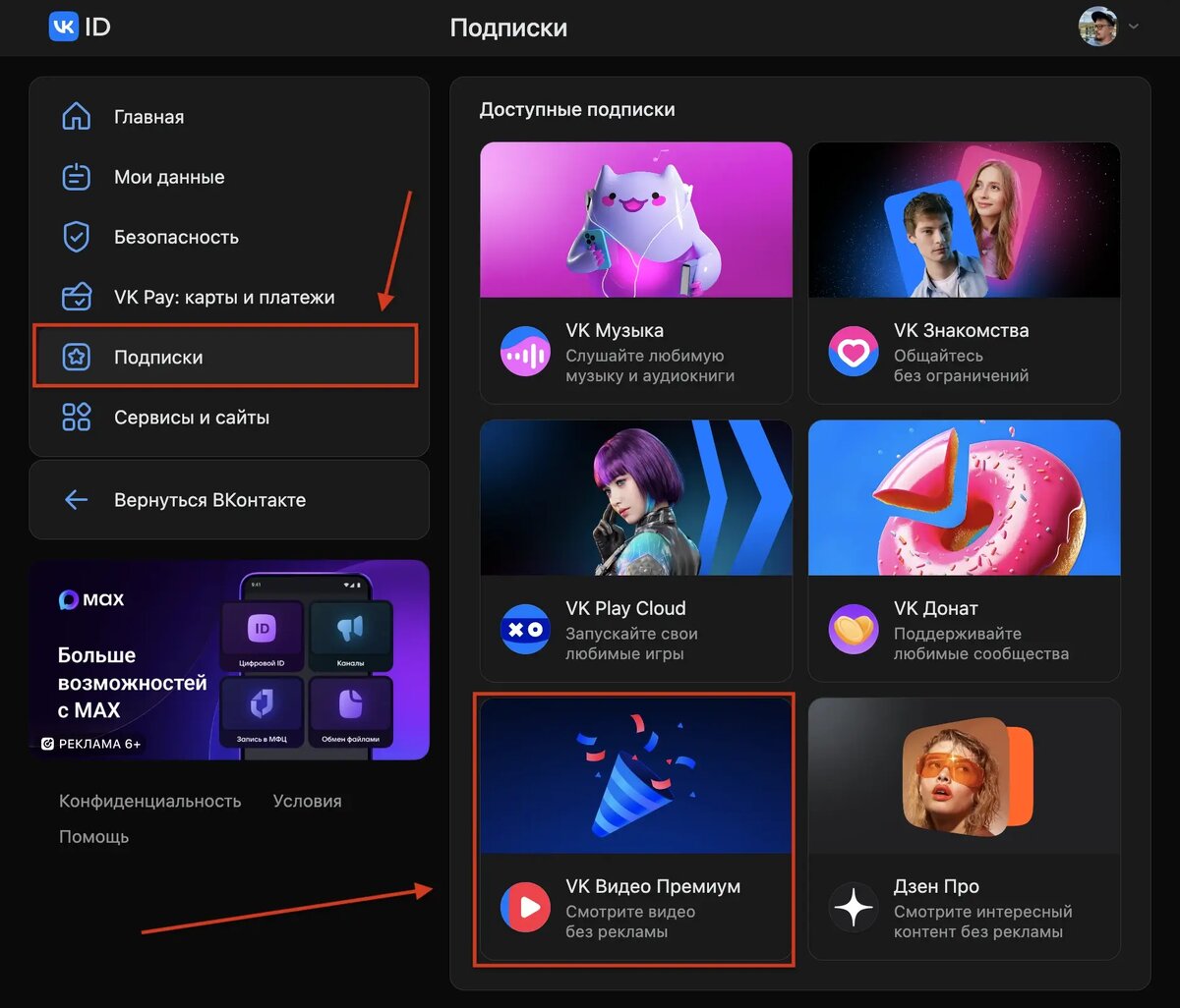
Task: Click the Подписки page title
Action: 508,28
